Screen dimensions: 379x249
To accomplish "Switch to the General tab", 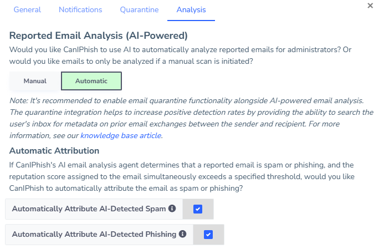I will click(x=27, y=9).
